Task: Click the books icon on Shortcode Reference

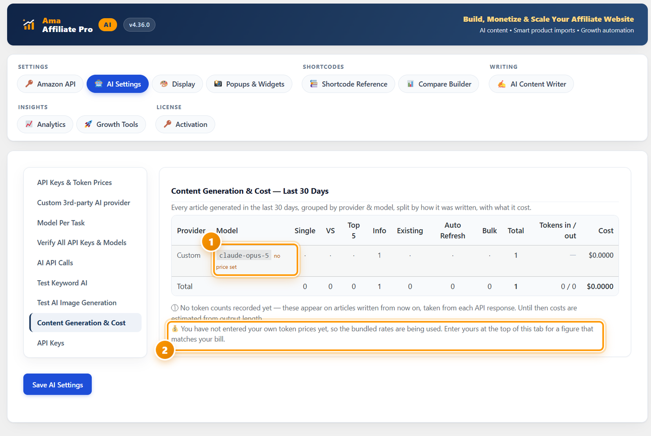Action: click(314, 84)
